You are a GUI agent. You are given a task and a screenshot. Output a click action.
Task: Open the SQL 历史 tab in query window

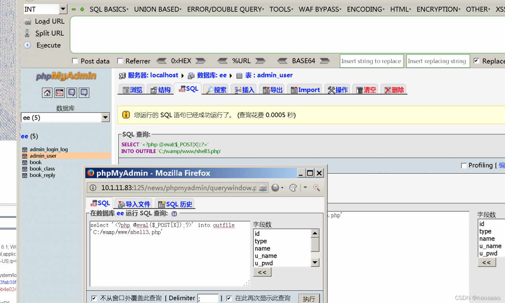(175, 204)
